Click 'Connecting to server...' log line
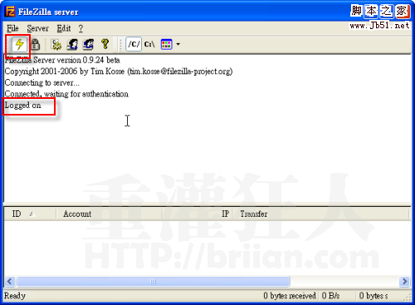Screen dimensions: 415x305 (42, 82)
